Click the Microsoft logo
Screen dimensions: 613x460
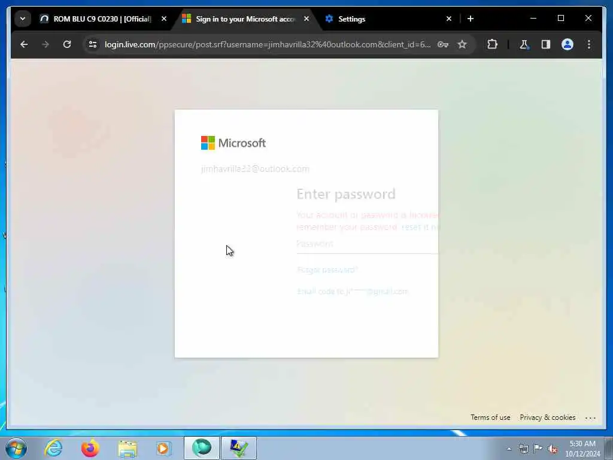click(x=233, y=143)
